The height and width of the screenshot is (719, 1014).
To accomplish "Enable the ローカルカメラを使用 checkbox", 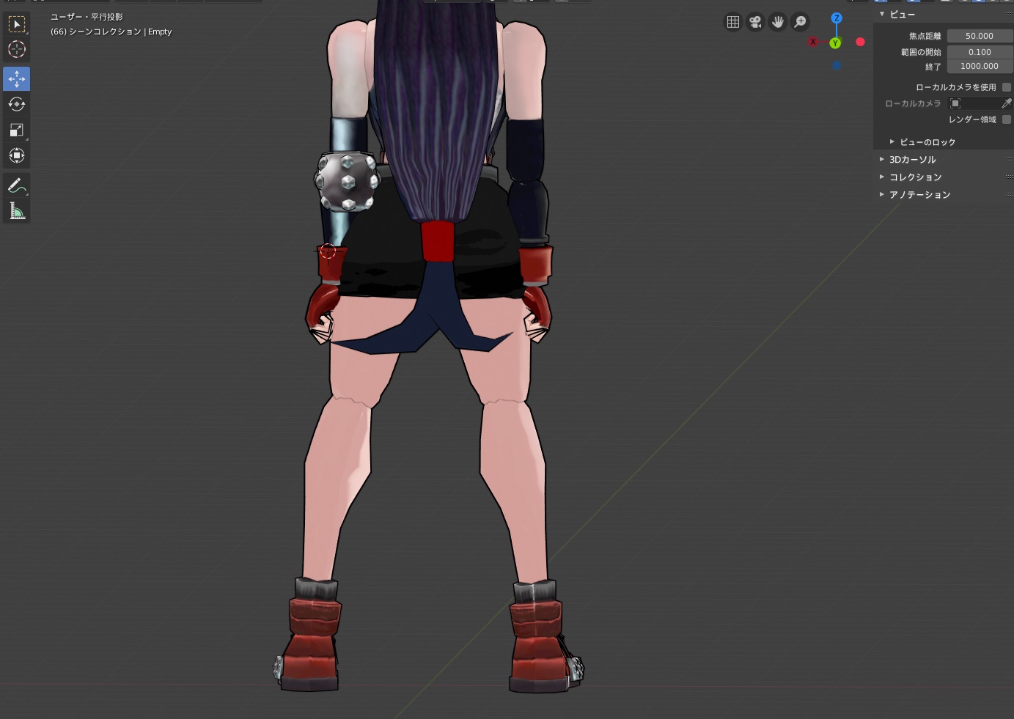I will pyautogui.click(x=1007, y=87).
